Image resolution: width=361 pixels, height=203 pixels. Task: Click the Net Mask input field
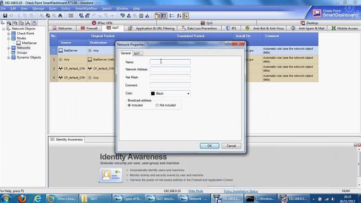coord(170,77)
